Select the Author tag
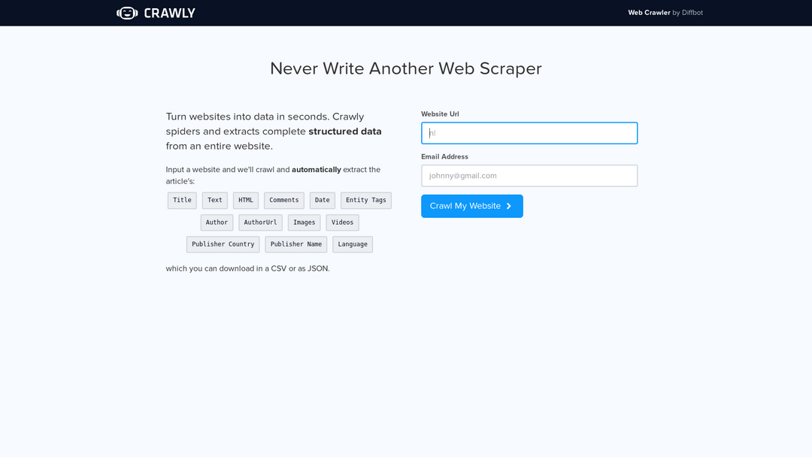The width and height of the screenshot is (812, 457). click(217, 222)
